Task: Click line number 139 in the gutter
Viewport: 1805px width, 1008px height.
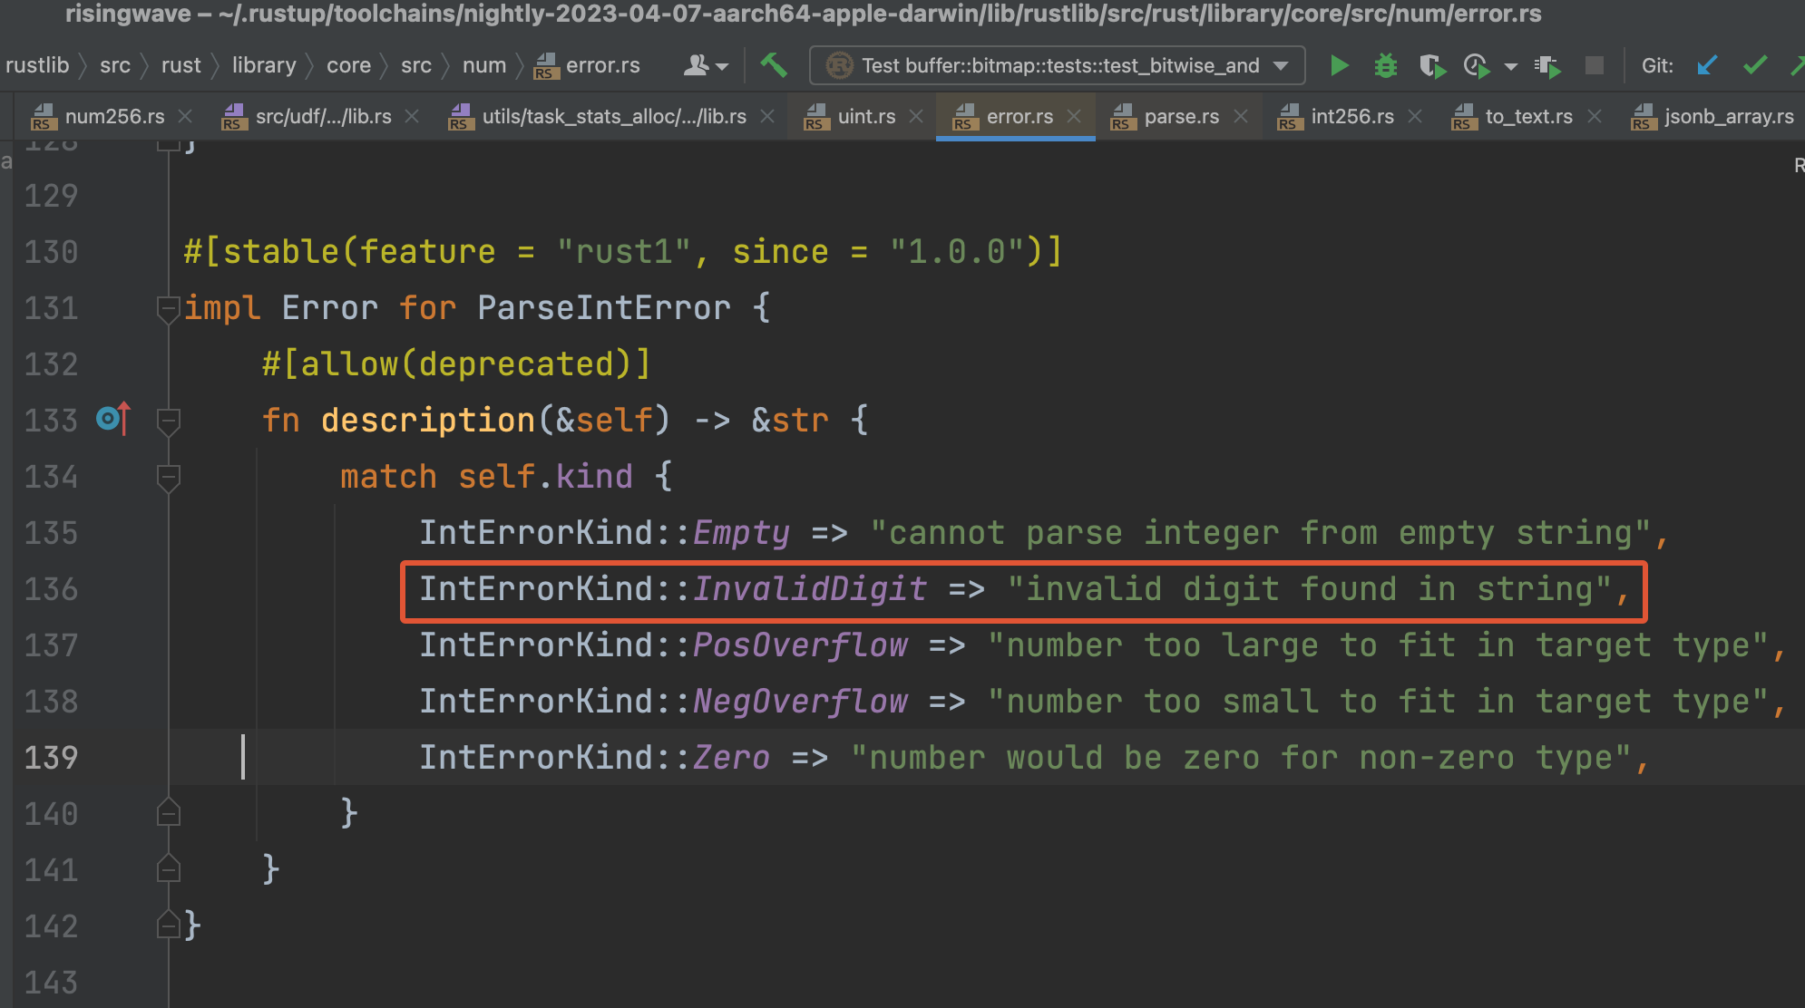Action: click(52, 757)
